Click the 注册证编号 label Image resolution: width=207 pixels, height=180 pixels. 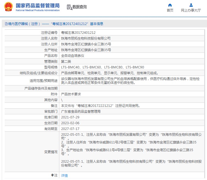pos(49,32)
